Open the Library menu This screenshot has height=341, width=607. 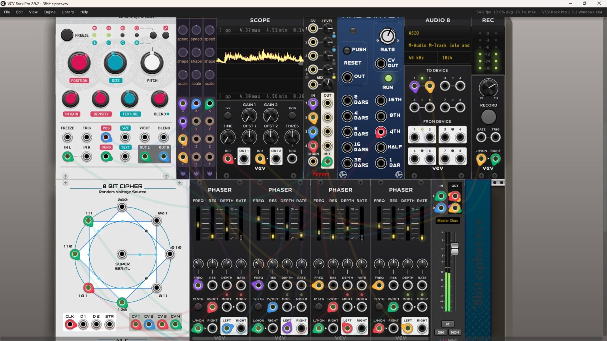point(68,12)
